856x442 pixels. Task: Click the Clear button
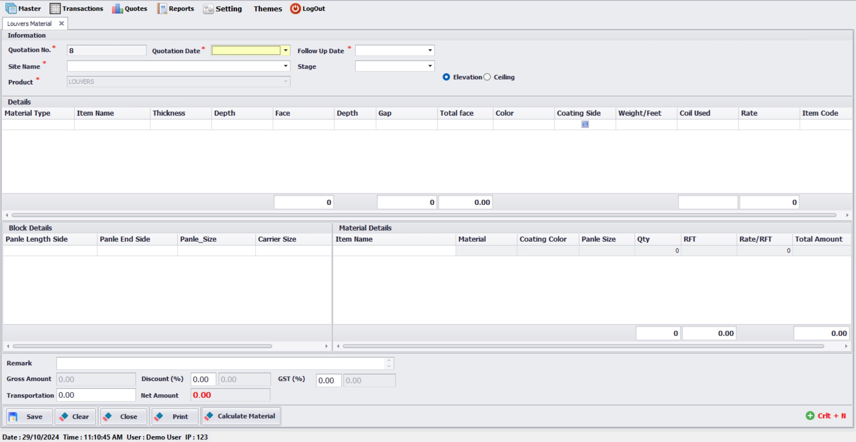(x=75, y=417)
